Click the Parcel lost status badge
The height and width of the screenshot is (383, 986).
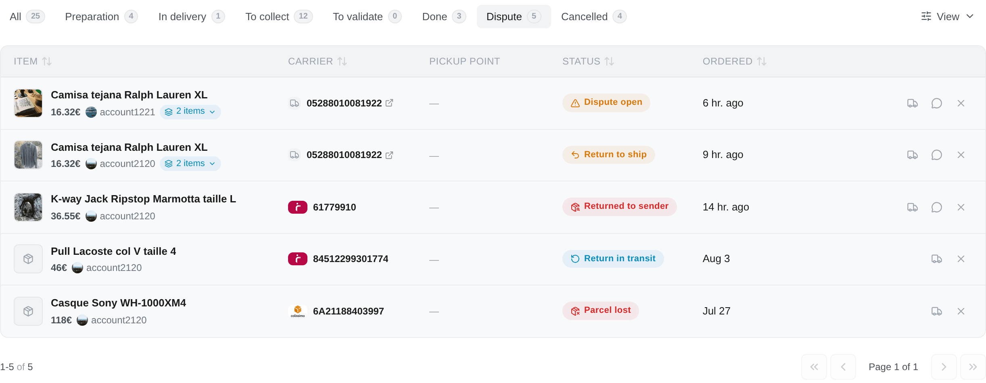(600, 310)
